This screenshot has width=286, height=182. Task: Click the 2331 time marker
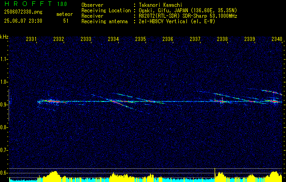[31, 39]
